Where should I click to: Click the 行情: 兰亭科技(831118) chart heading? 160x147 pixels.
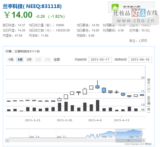click(x=22, y=51)
